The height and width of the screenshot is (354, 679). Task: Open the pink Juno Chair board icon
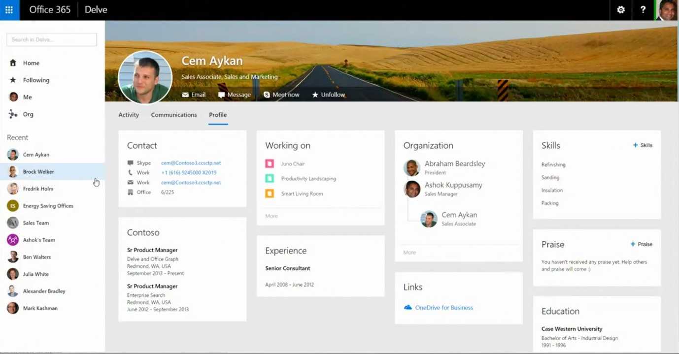pyautogui.click(x=270, y=163)
